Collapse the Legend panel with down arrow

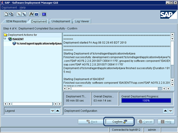point(53,111)
